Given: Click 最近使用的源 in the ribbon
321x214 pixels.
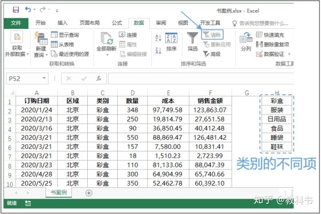Looking at the screenshot, I should (70, 54).
